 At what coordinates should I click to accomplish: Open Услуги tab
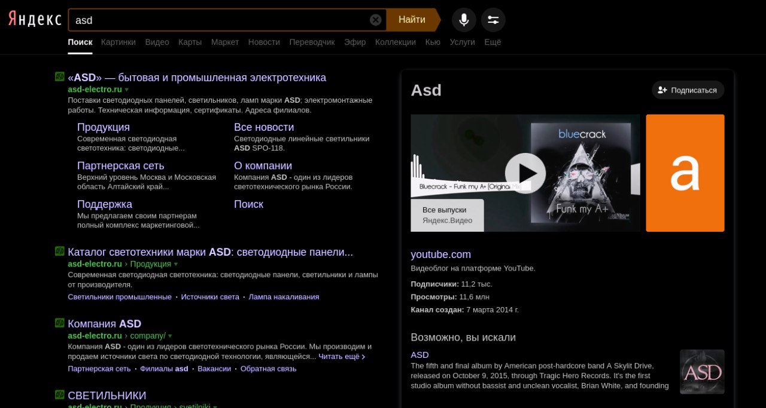pos(462,42)
